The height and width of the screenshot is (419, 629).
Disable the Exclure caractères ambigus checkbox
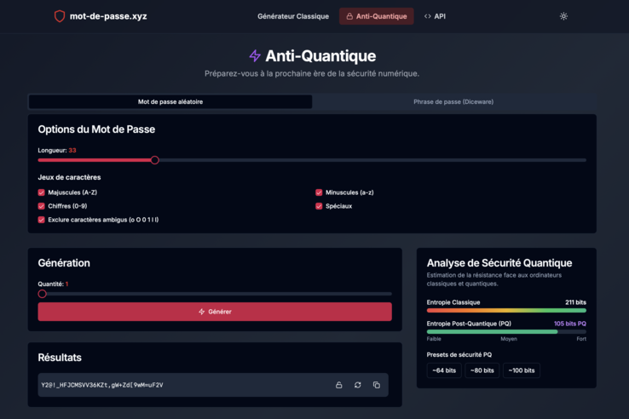tap(42, 220)
